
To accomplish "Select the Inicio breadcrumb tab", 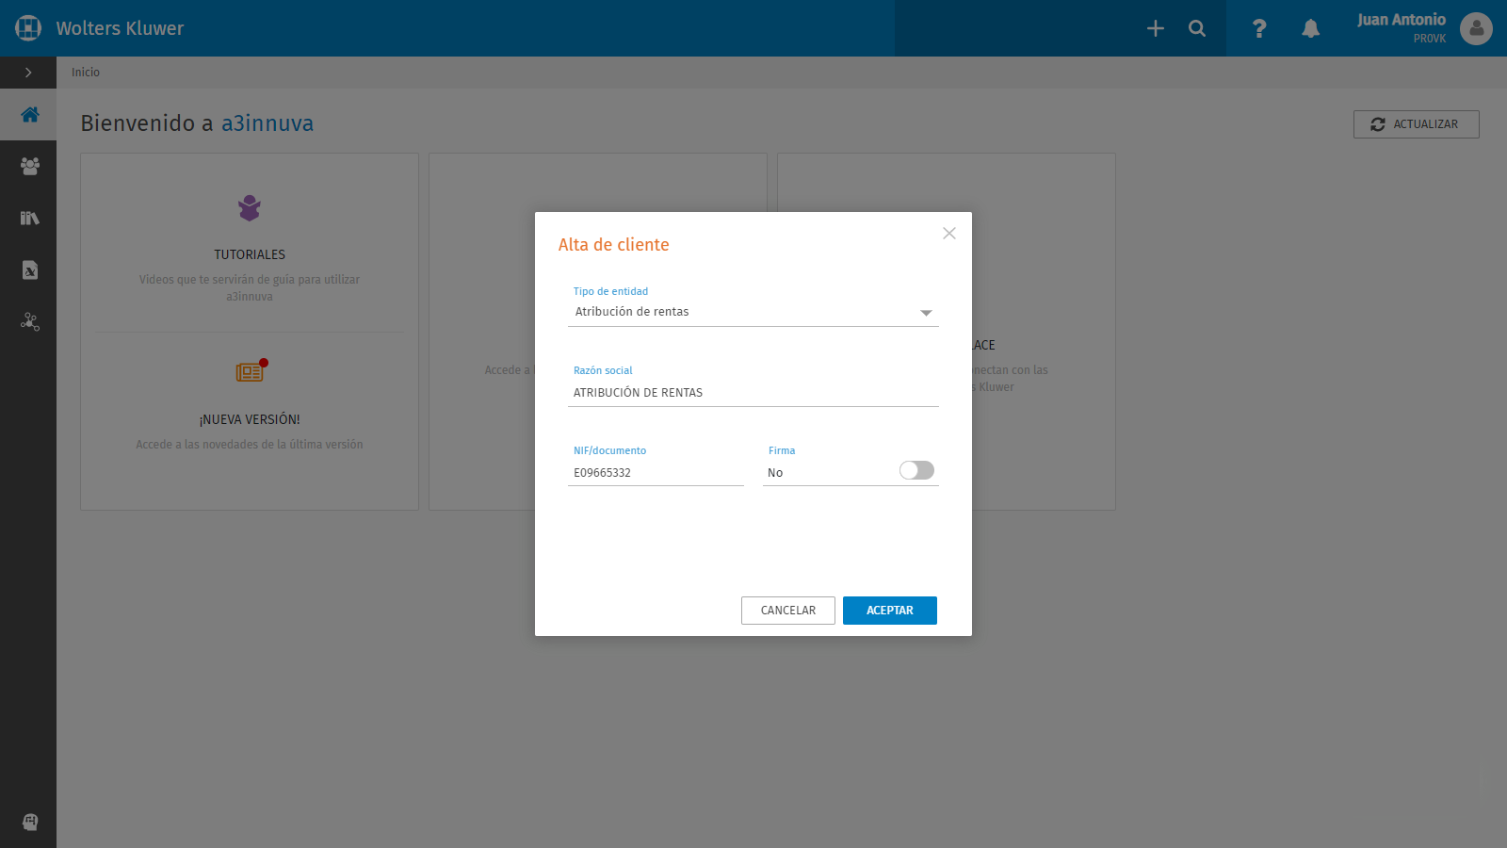I will click(x=86, y=73).
